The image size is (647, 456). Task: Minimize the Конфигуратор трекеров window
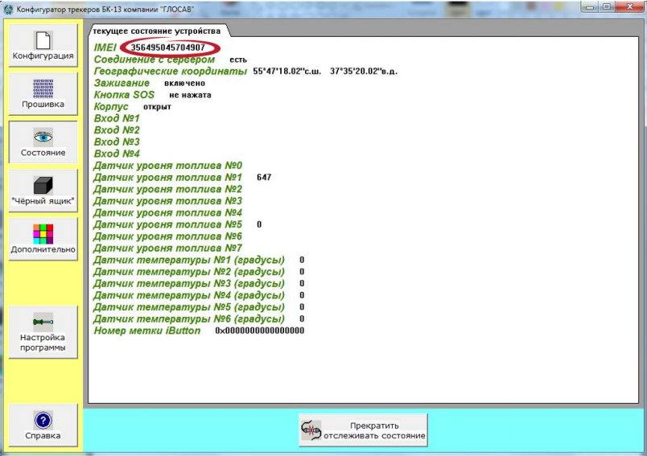click(590, 7)
